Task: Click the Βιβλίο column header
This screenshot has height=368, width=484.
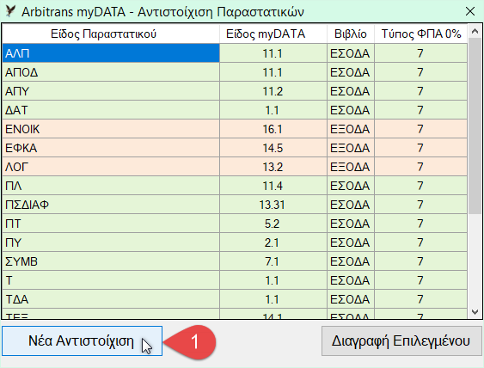Action: 351,34
